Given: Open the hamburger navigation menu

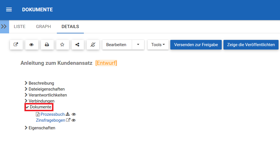Looking at the screenshot, I should tap(9, 10).
